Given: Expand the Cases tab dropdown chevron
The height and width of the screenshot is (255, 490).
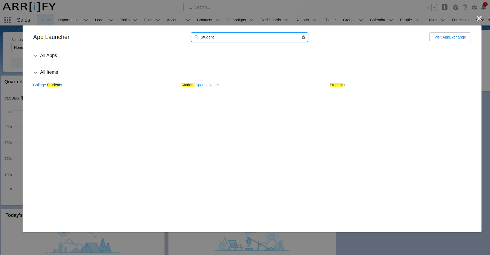Looking at the screenshot, I should coord(443,20).
